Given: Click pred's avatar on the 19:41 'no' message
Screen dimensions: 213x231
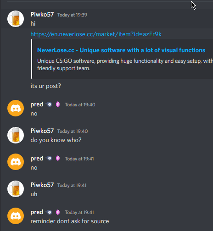Looking at the screenshot, I should pyautogui.click(x=16, y=162).
